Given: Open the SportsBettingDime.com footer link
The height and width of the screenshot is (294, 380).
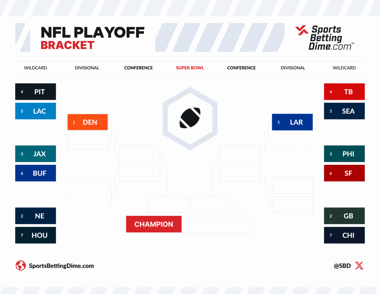Looking at the screenshot, I should pos(61,266).
